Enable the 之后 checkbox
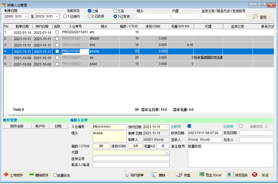The image size is (278, 184). [115, 11]
